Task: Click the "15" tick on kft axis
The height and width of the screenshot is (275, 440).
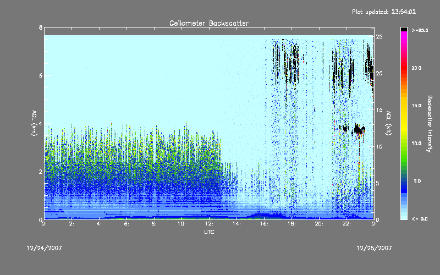Action: (379, 110)
